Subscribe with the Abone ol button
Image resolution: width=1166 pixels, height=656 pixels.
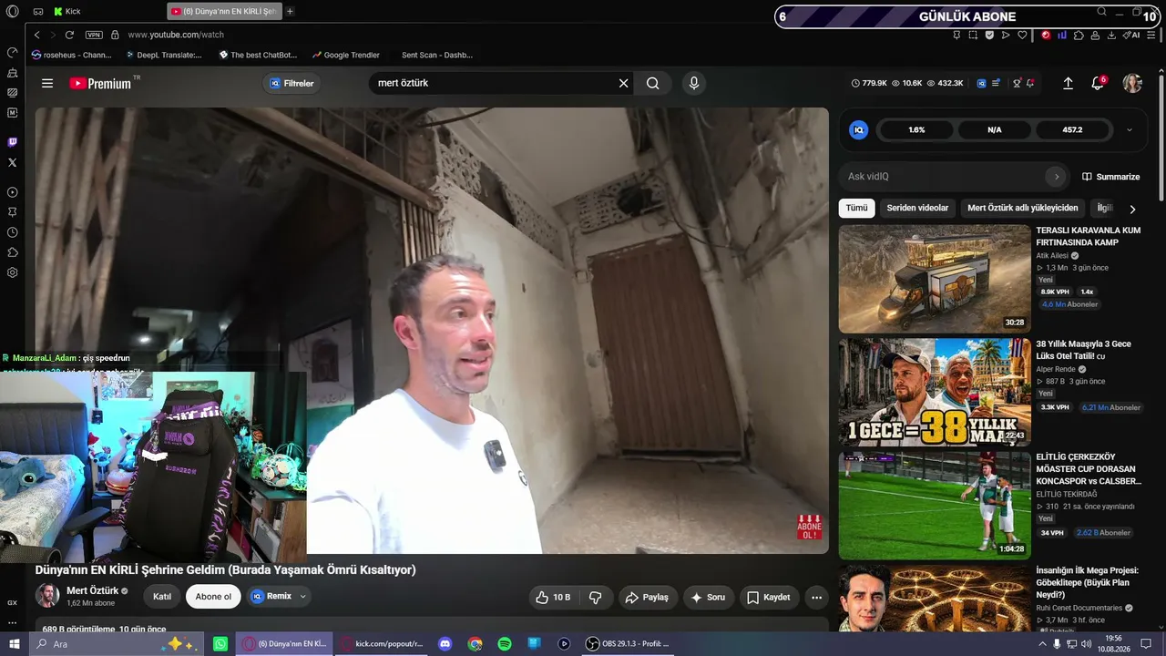coord(213,597)
